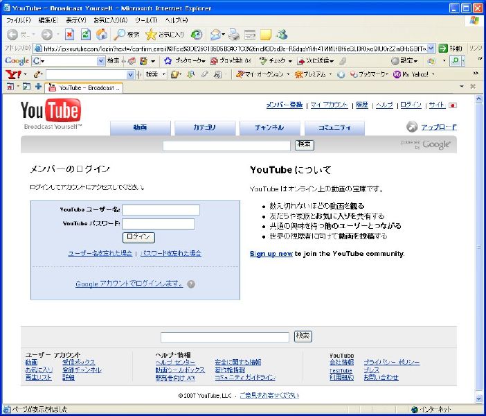
Task: Click the YouTube ユーザー名 input field
Action: click(161, 209)
